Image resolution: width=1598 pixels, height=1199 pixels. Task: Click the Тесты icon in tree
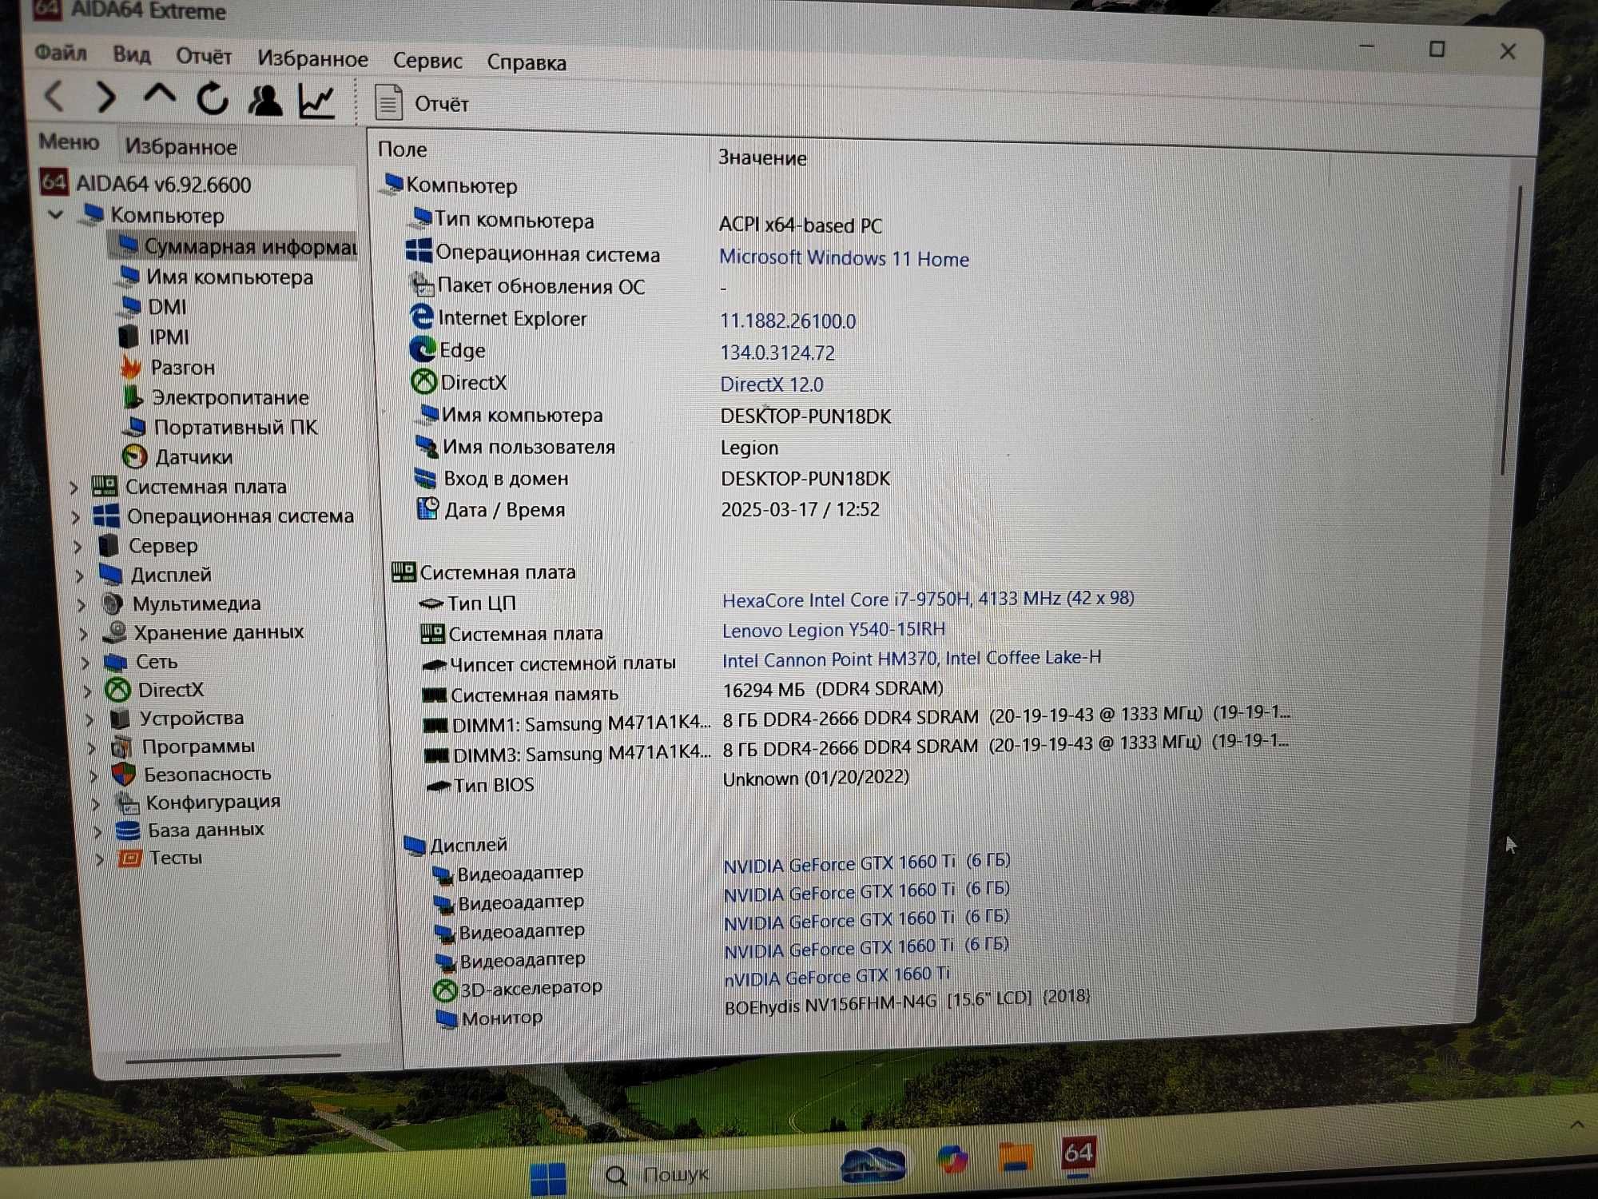(129, 858)
